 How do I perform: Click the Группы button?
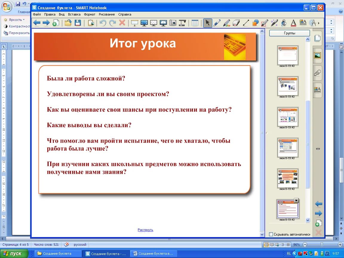(289, 33)
